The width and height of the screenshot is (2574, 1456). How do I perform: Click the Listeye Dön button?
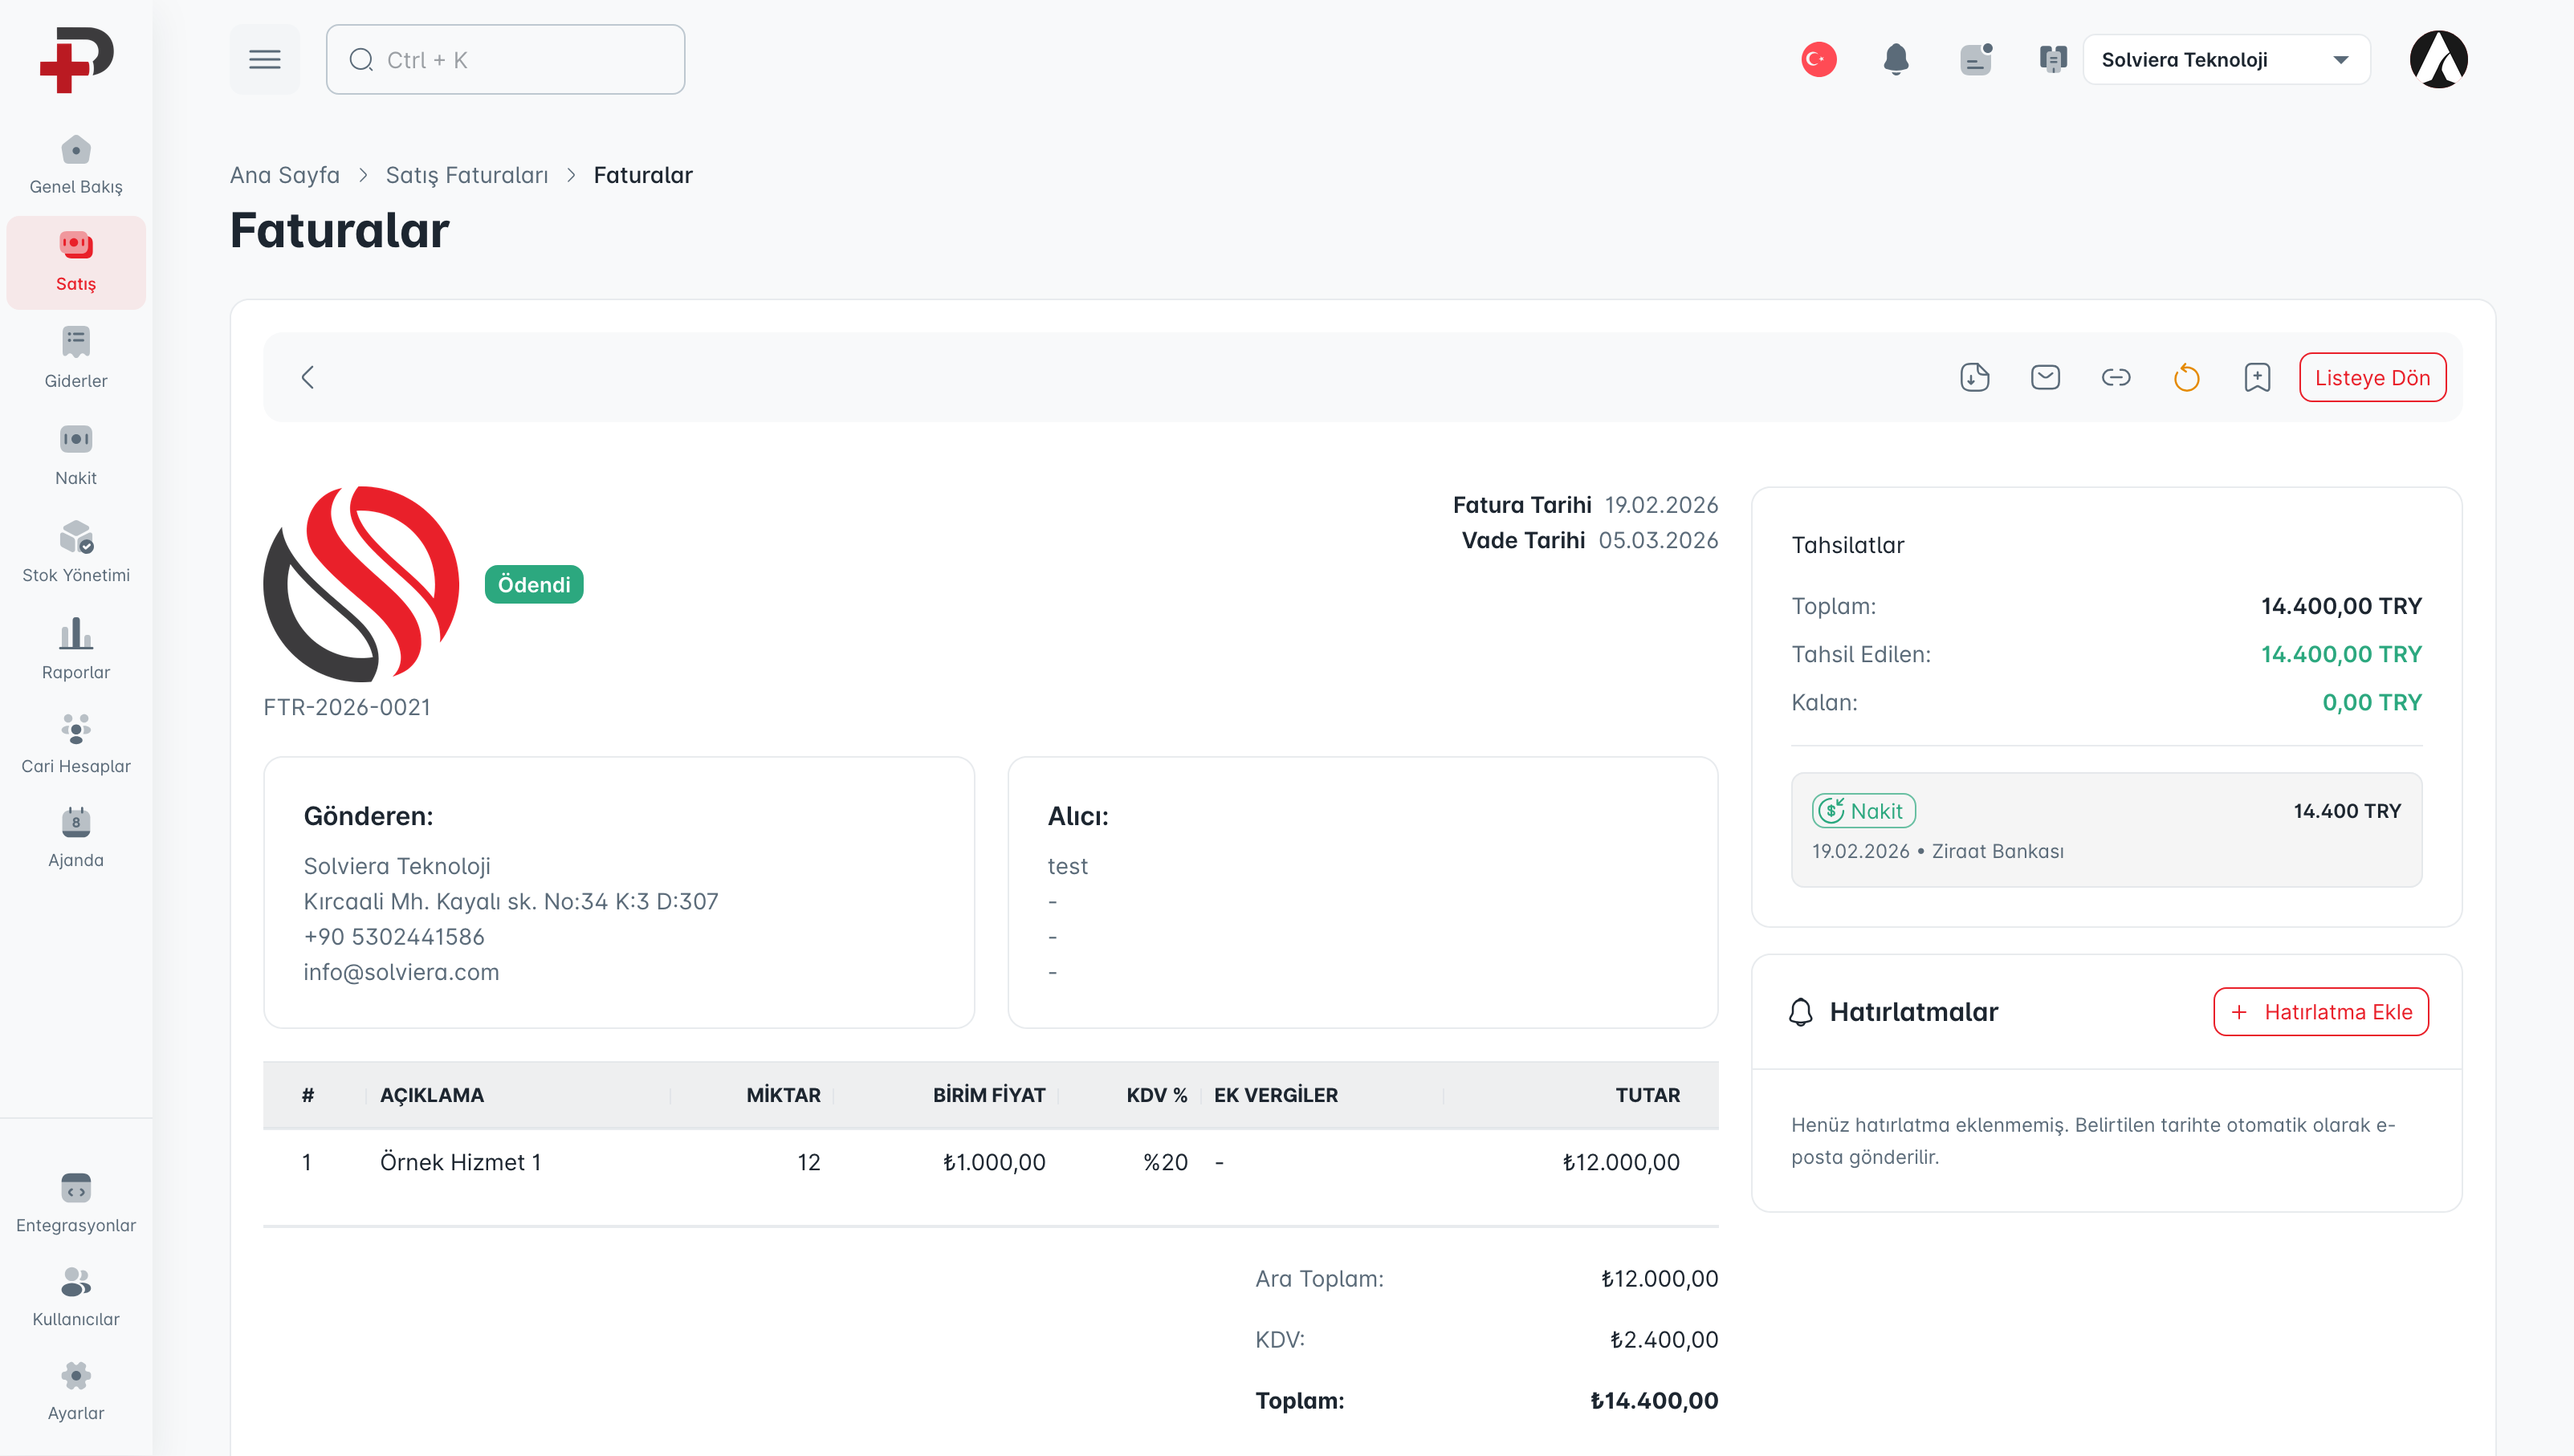coord(2372,377)
